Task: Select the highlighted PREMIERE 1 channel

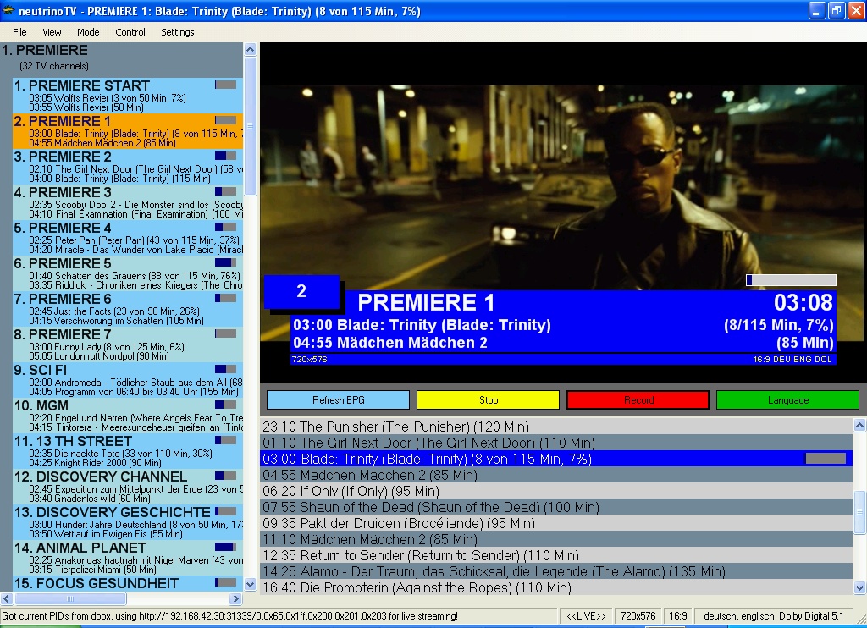Action: pos(128,131)
